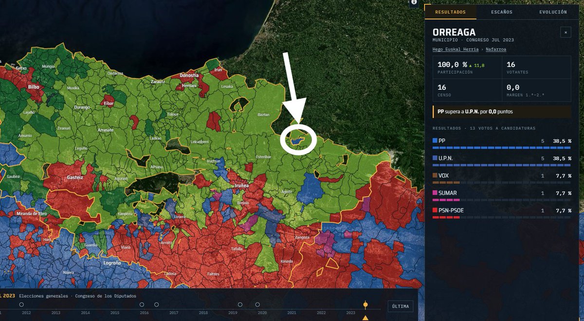Jump to latest election with ÚLTIMA button
This screenshot has height=321, width=584.
401,306
